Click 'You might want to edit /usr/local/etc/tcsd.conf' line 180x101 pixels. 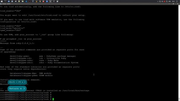43,15
